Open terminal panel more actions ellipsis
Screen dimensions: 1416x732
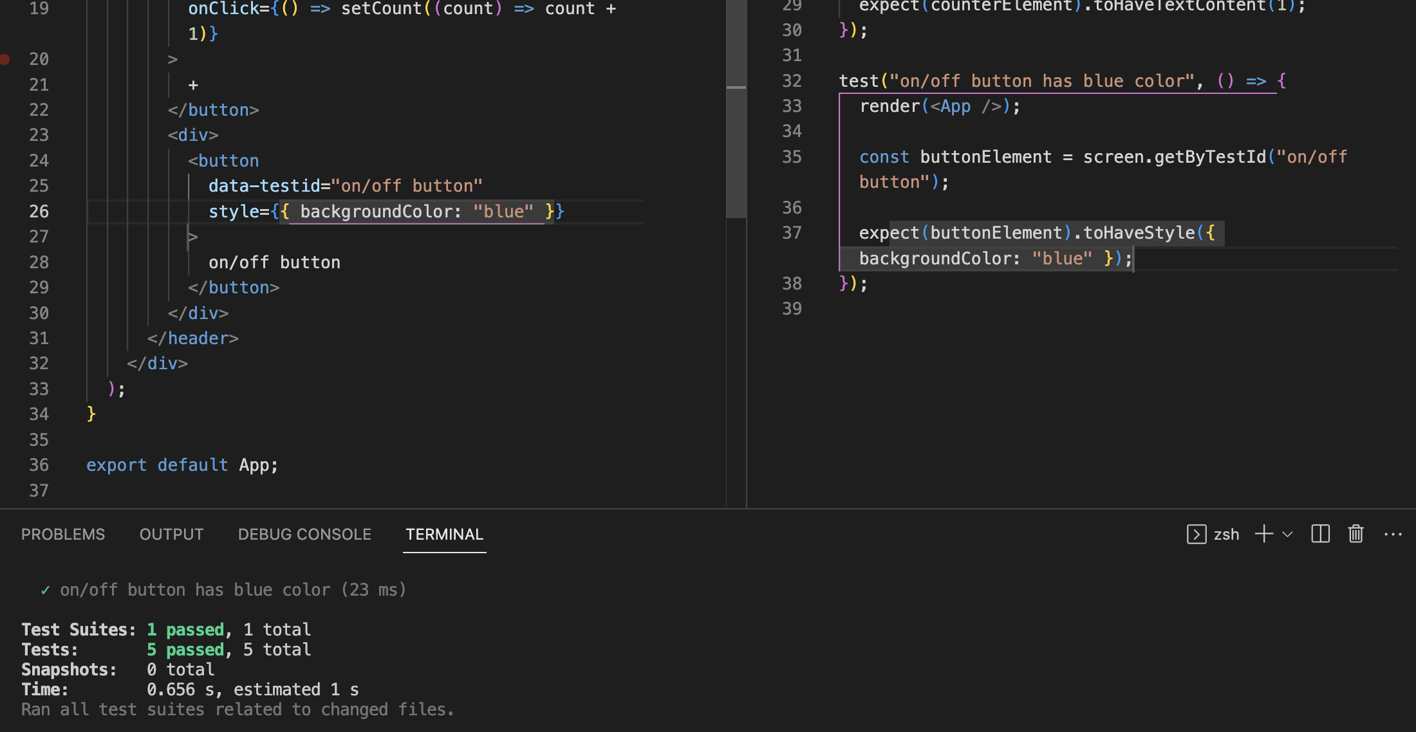pos(1393,534)
